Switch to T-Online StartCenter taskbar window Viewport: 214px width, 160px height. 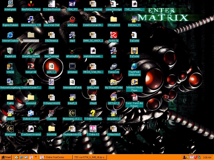click(x=55, y=157)
